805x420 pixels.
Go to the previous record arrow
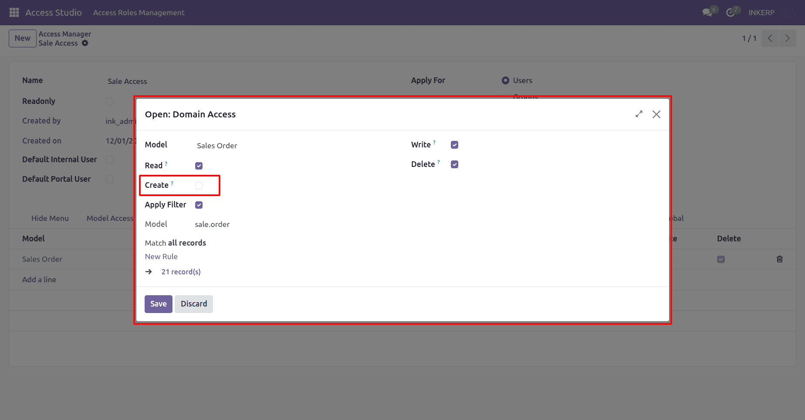(770, 38)
